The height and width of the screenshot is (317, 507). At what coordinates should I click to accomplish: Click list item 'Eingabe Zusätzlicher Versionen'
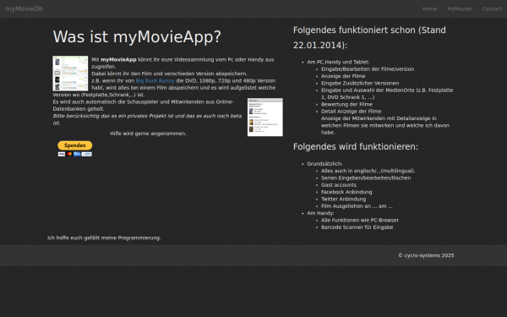tap(360, 83)
